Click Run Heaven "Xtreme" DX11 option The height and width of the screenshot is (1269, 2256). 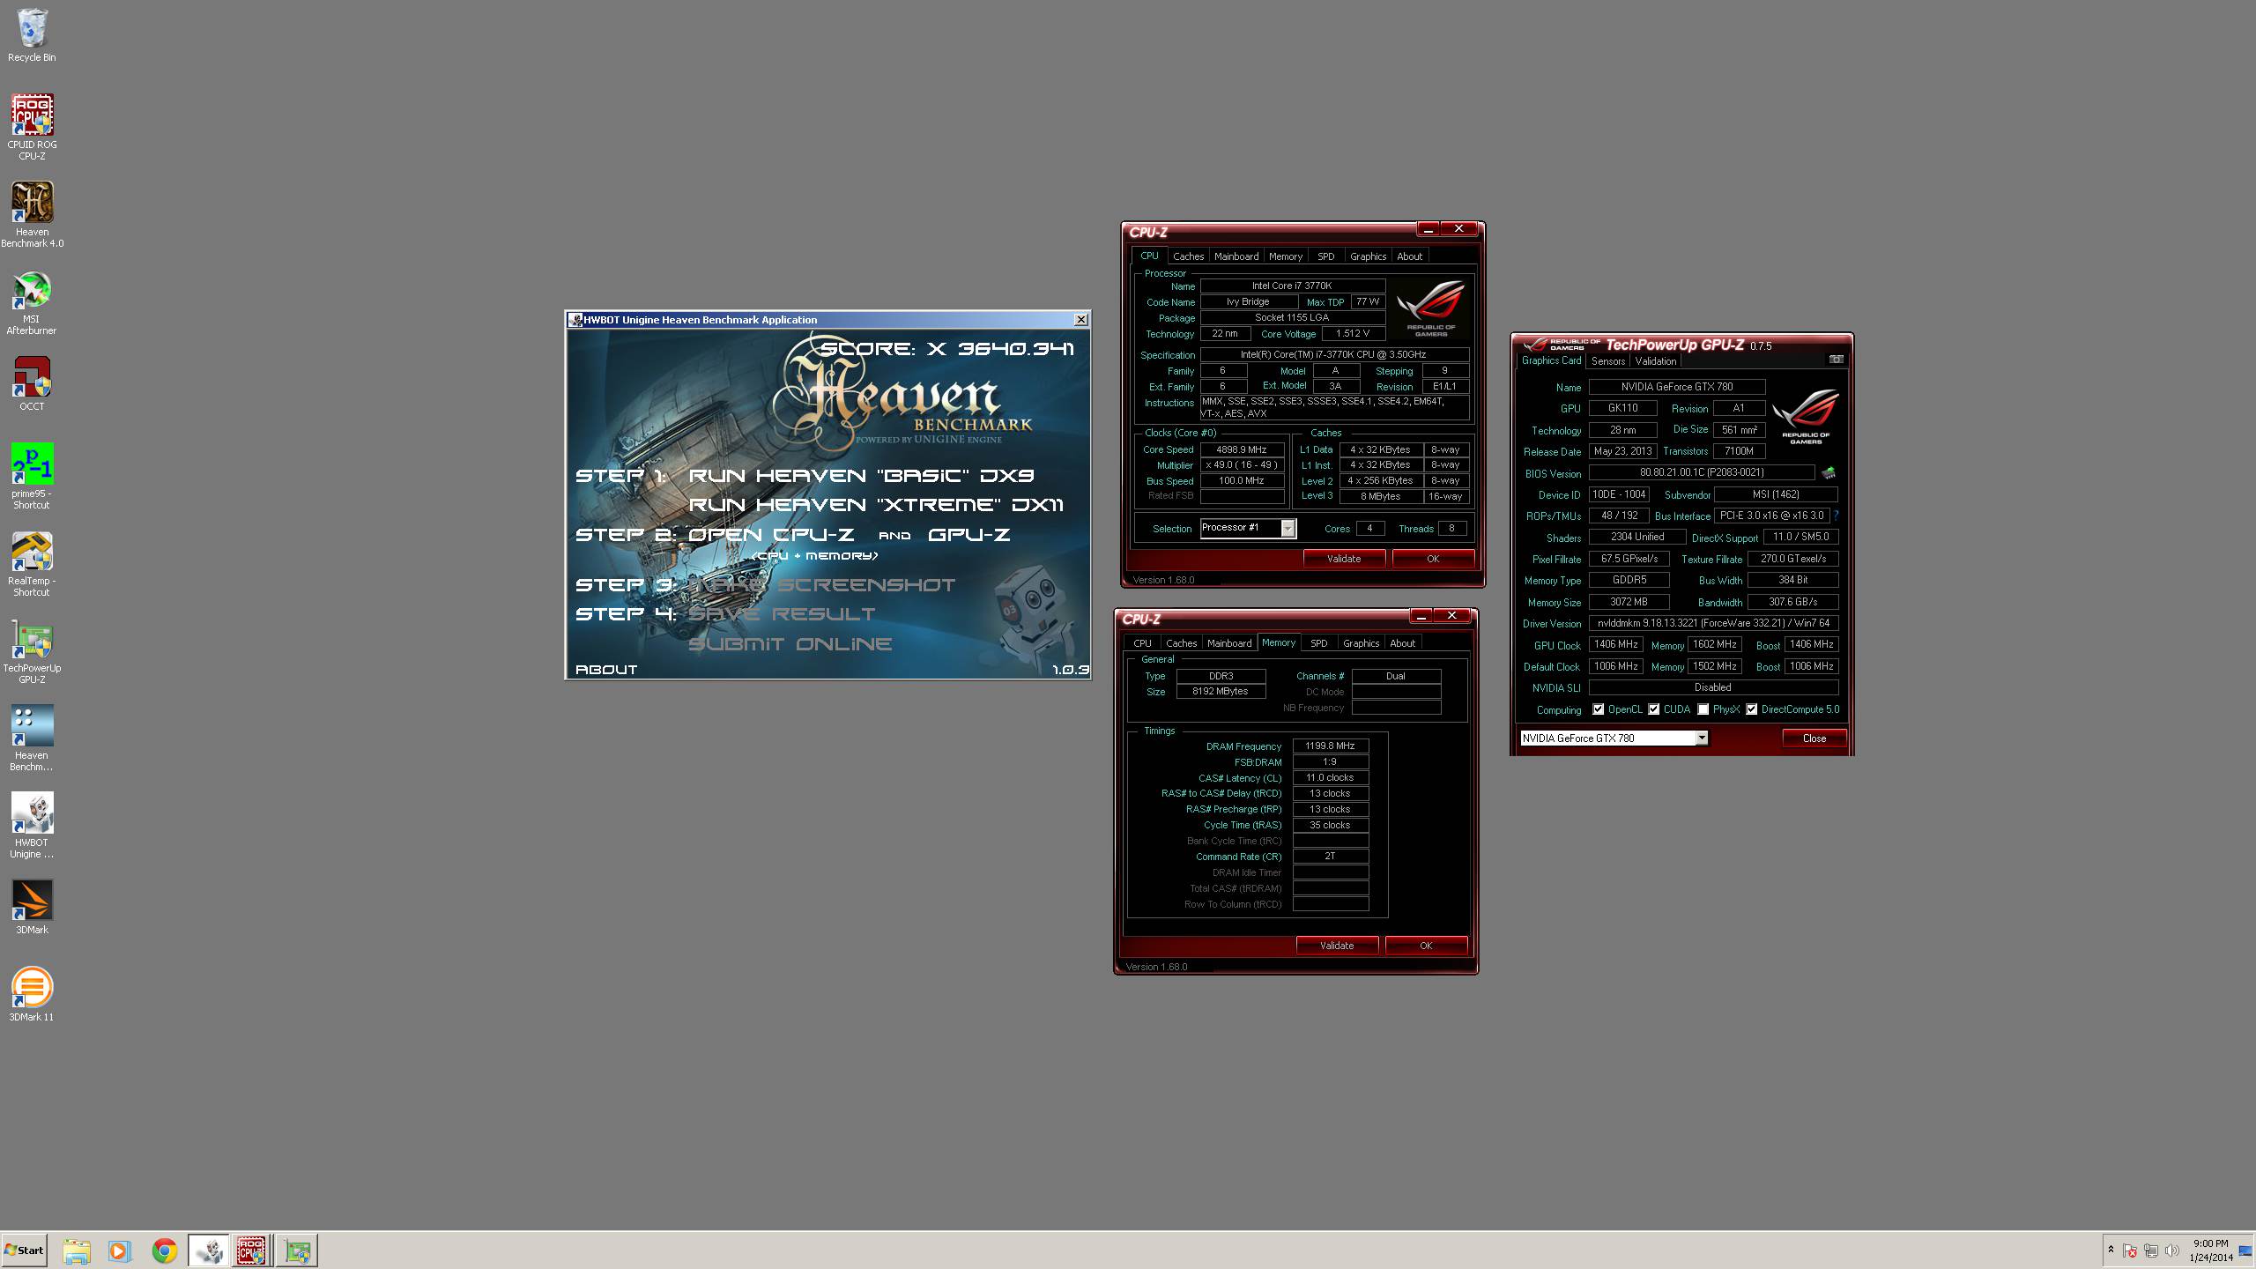pos(876,505)
